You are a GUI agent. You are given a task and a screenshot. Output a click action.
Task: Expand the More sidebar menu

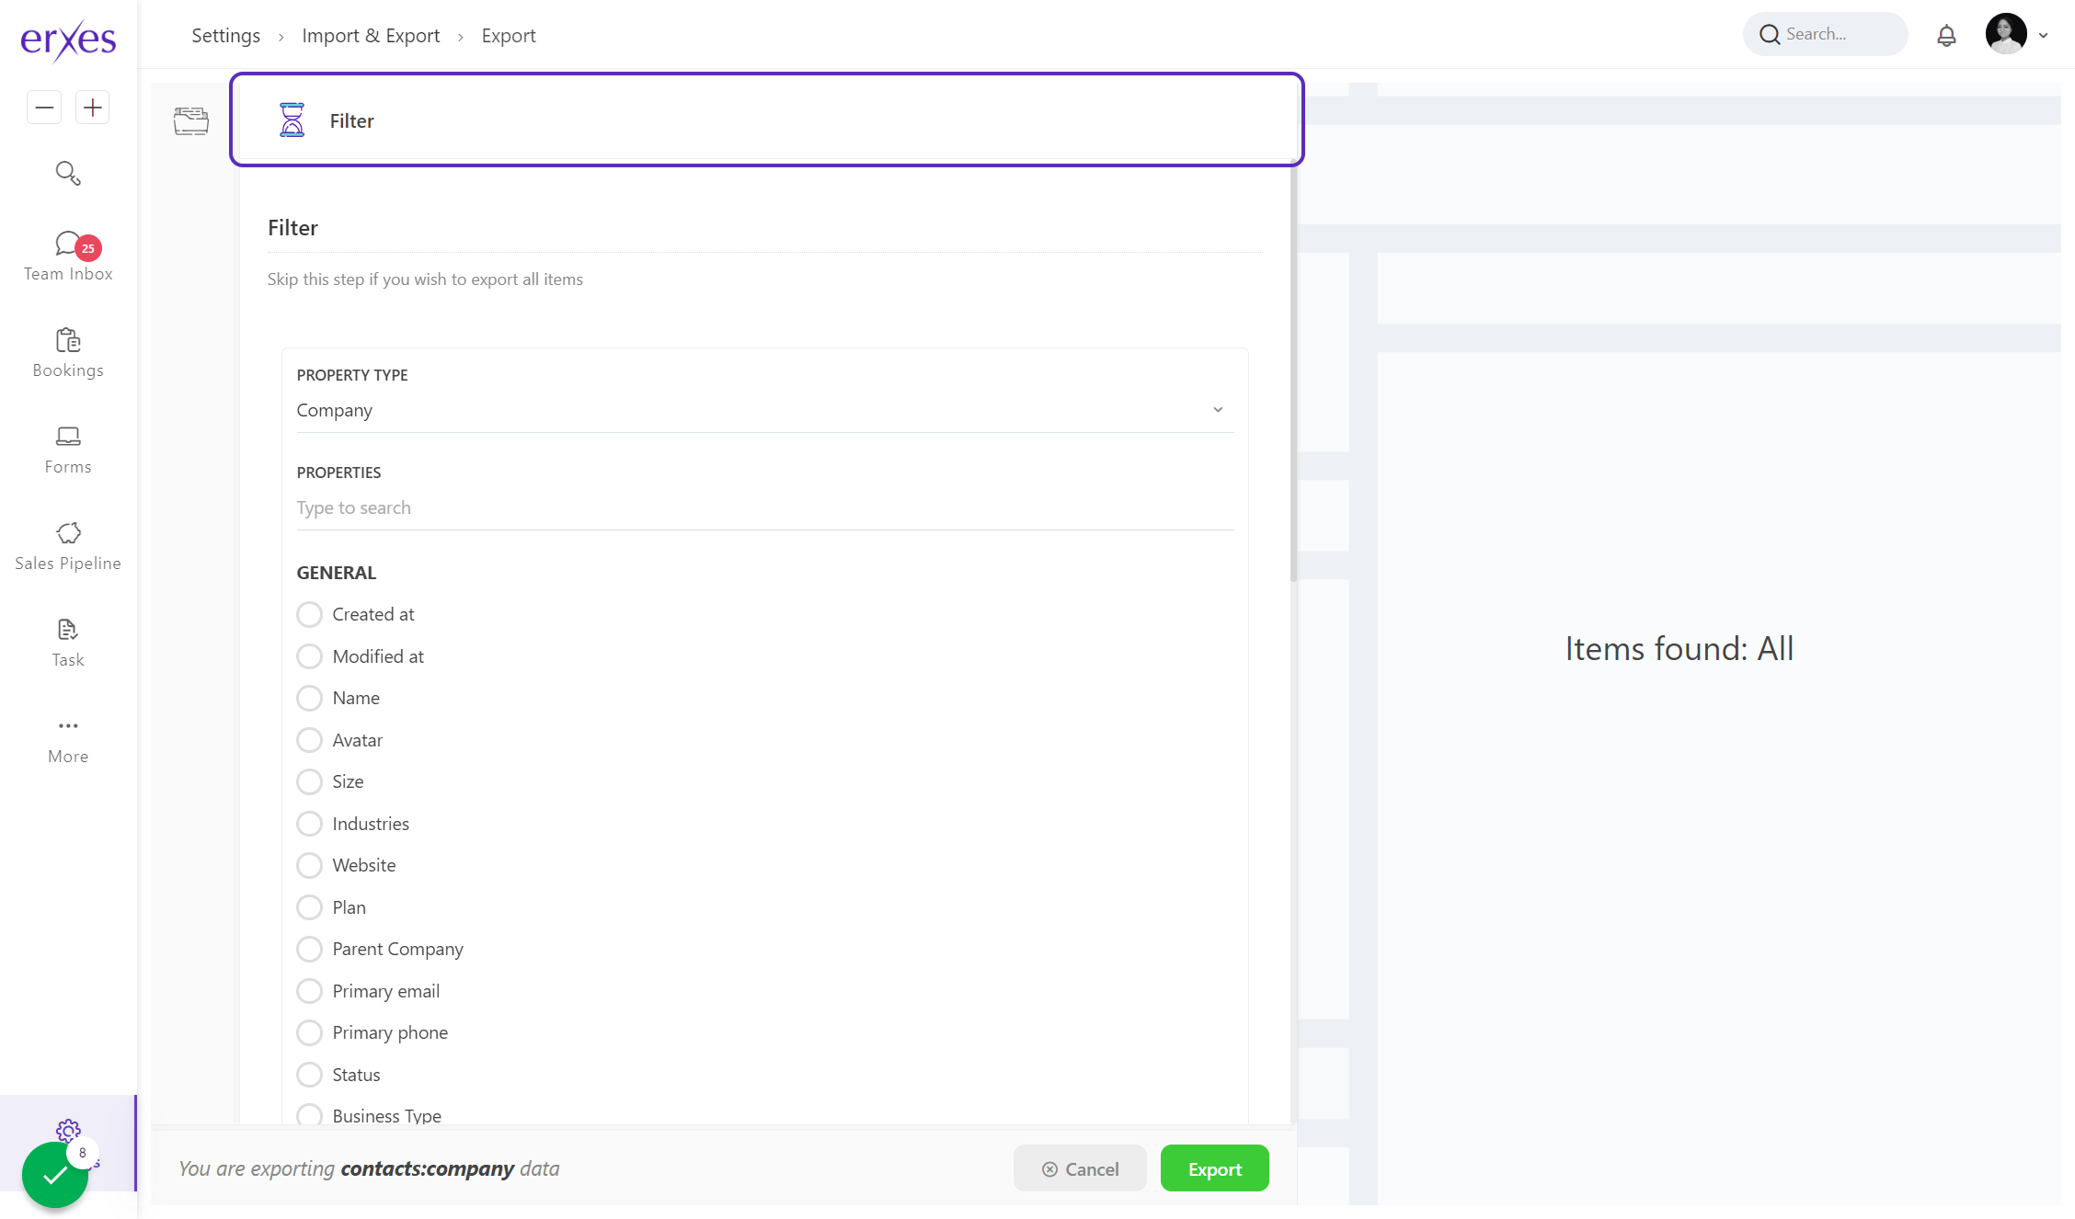click(68, 739)
